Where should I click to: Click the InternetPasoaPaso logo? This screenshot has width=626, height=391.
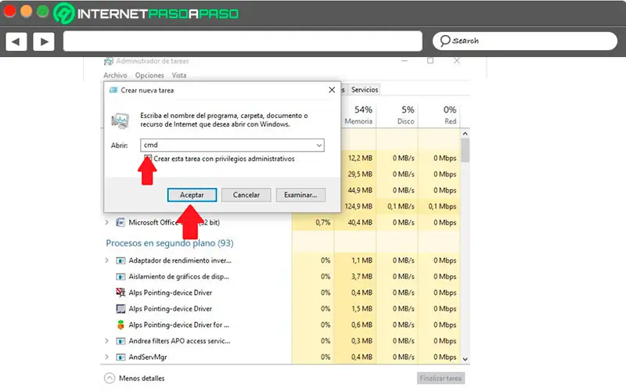[146, 13]
